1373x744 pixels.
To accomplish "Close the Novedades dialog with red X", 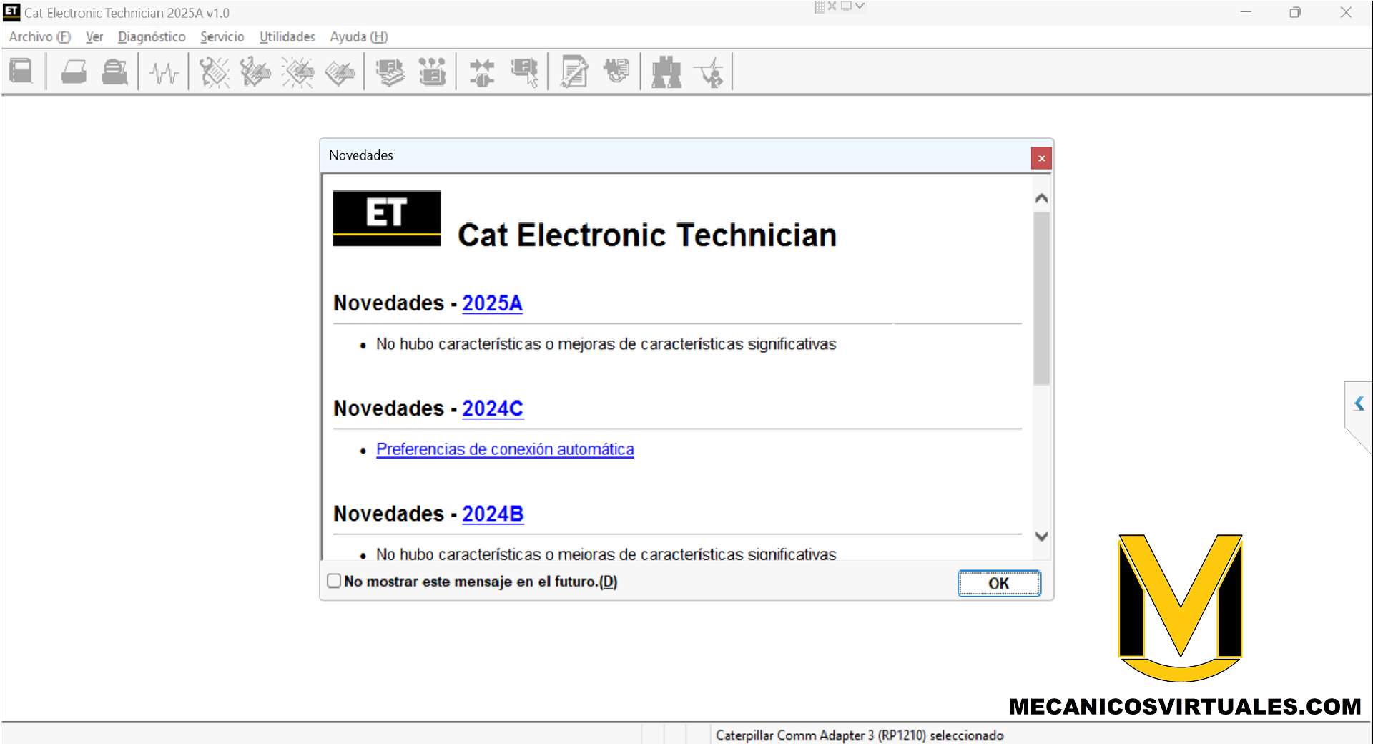I will click(1041, 158).
